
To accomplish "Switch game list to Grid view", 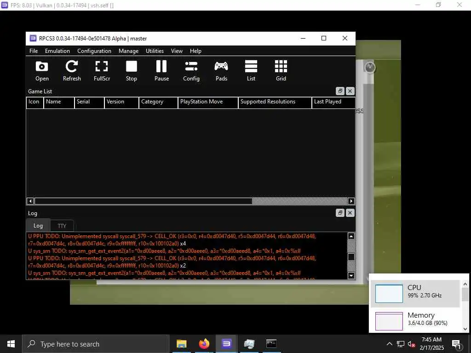I will click(x=281, y=71).
